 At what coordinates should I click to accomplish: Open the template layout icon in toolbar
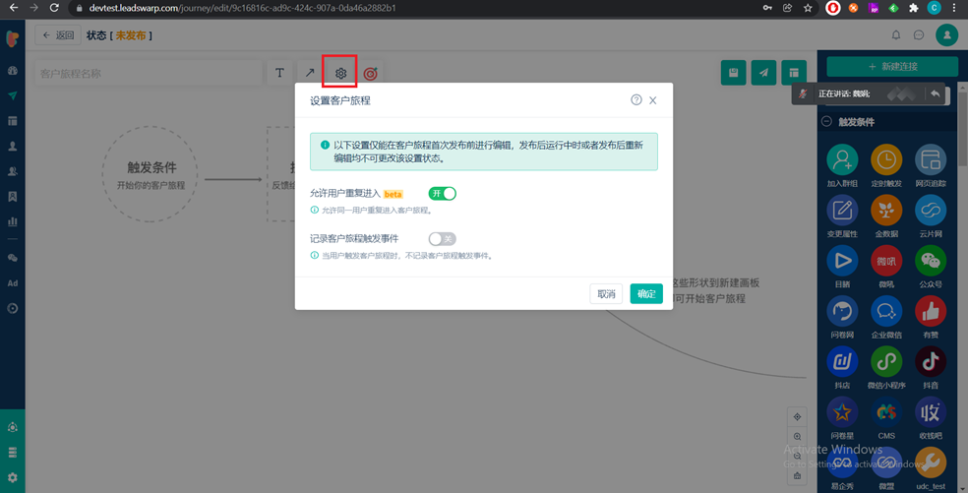pos(794,73)
